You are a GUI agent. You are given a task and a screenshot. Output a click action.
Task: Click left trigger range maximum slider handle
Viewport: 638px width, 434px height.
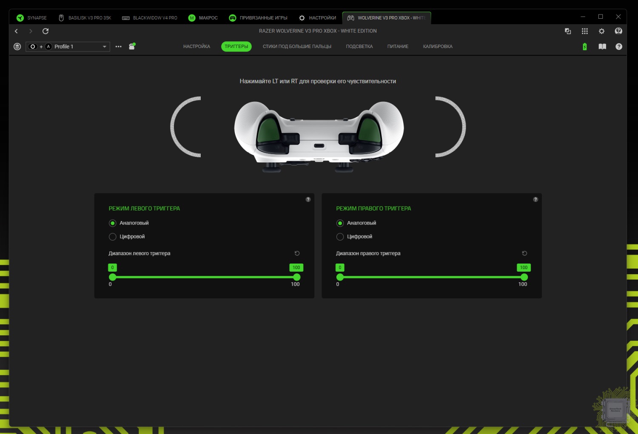click(x=297, y=277)
